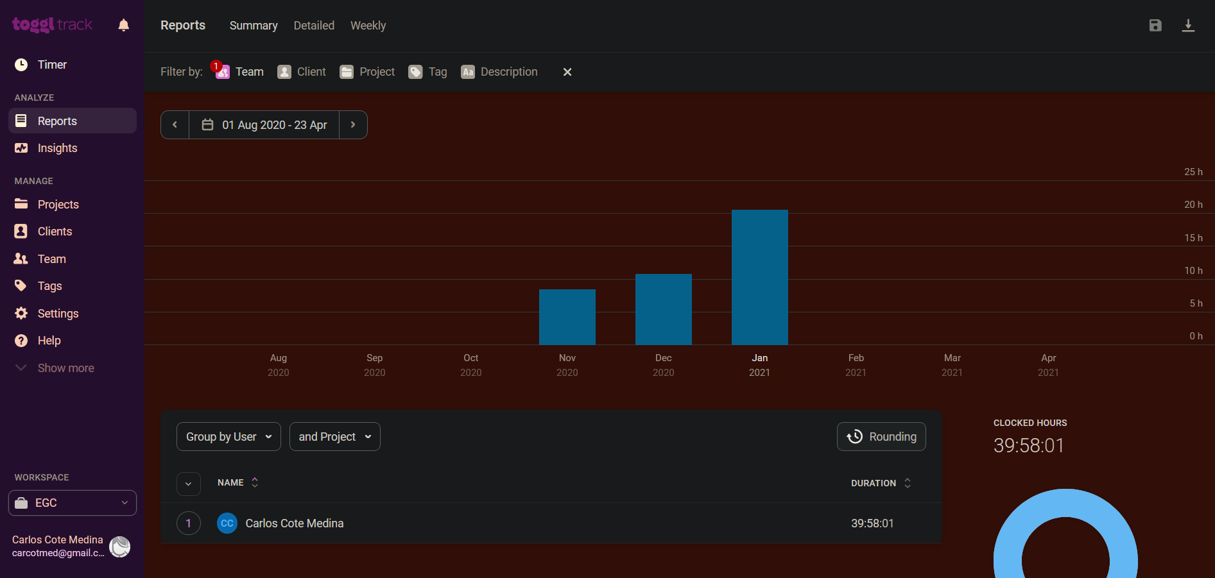This screenshot has height=578, width=1215.
Task: Open the Group by User dropdown
Action: pos(228,437)
